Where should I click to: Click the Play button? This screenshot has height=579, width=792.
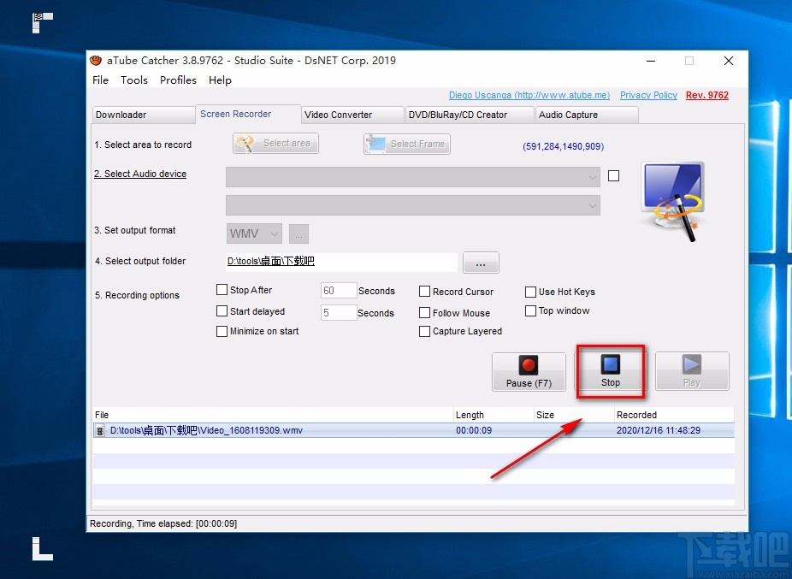pyautogui.click(x=692, y=371)
